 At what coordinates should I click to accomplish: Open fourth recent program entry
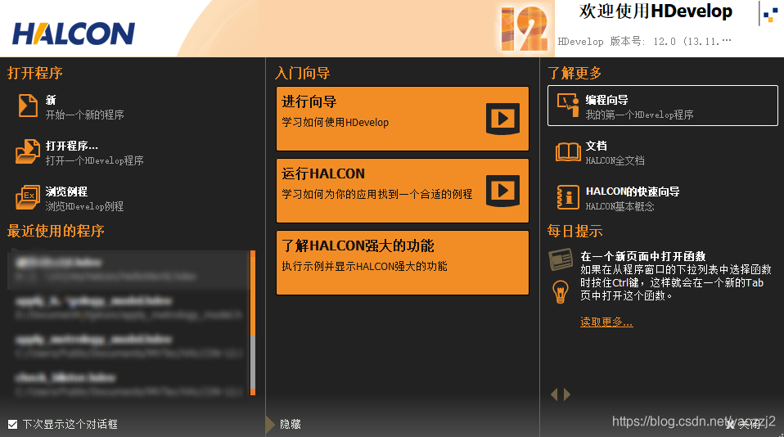click(x=128, y=384)
